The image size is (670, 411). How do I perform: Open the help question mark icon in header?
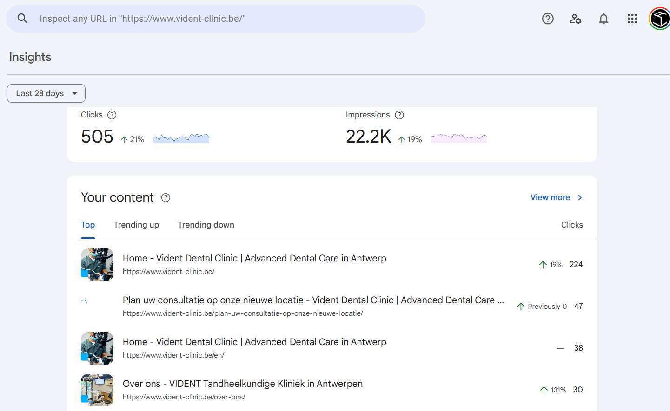click(x=548, y=19)
